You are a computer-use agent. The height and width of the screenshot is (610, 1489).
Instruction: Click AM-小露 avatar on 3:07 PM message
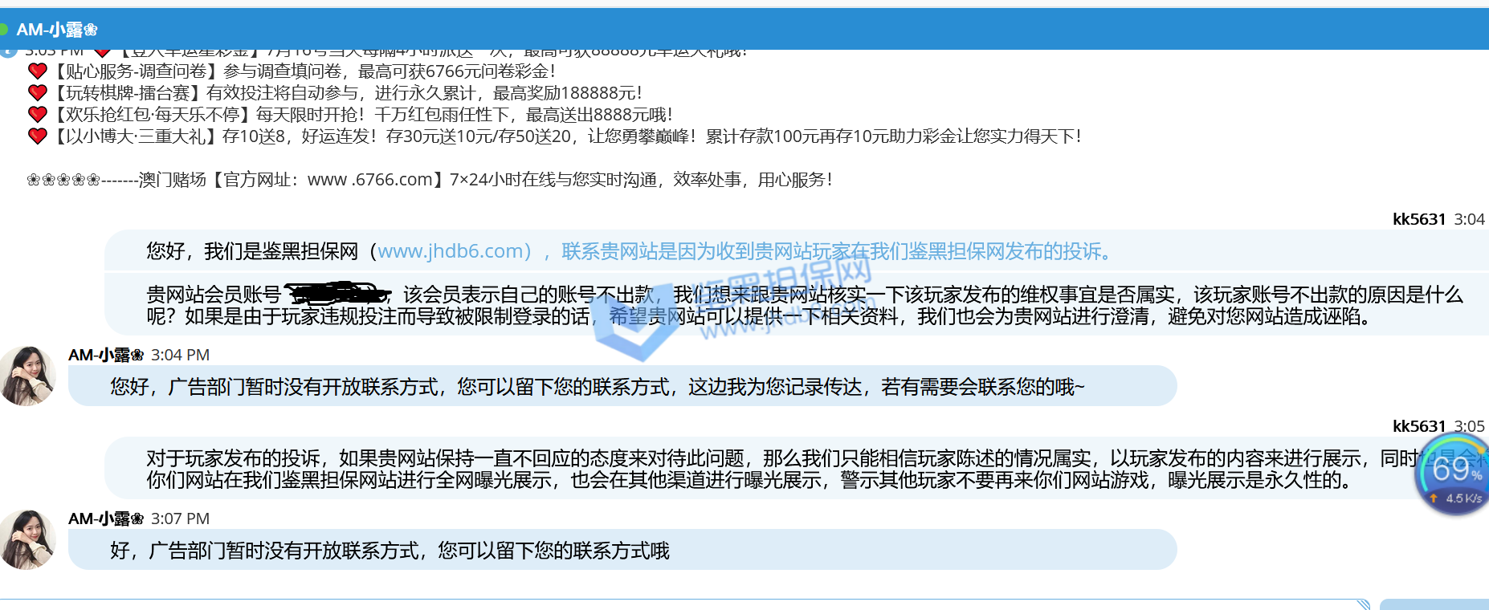click(28, 539)
